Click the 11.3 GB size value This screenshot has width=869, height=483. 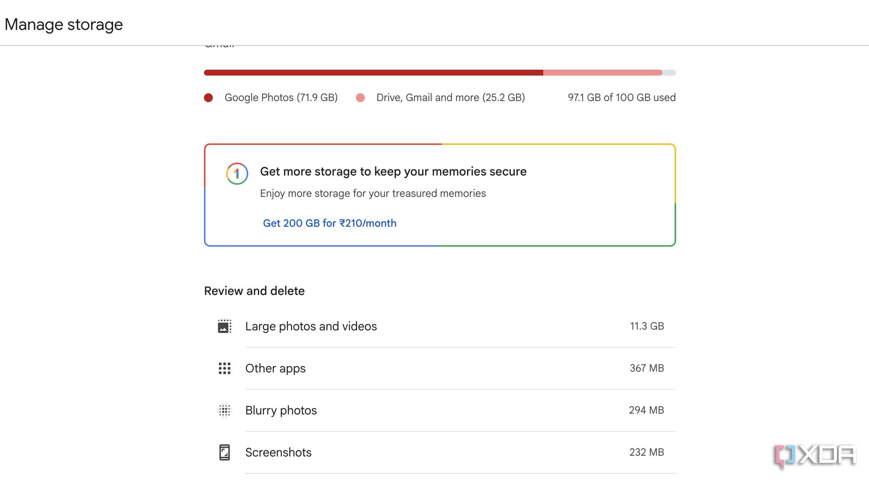[x=647, y=326]
